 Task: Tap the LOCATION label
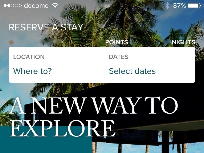(29, 57)
